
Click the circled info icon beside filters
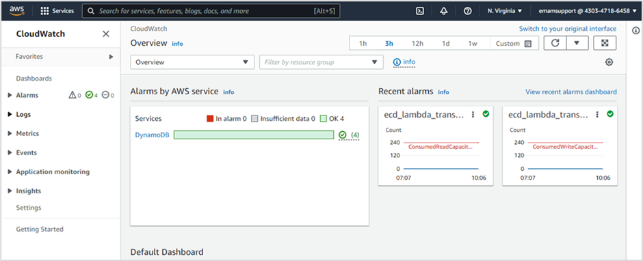(404, 62)
